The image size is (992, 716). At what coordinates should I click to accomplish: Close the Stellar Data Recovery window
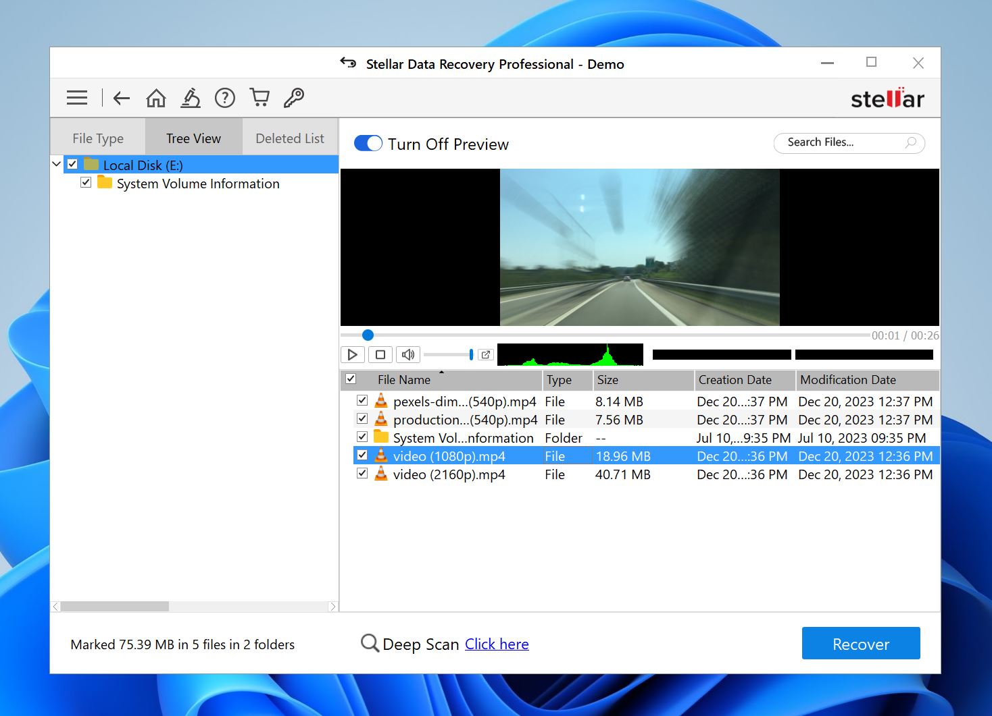pos(918,63)
